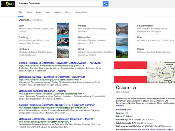
Task: Click the Hauptstadt Wien link
Action: click(x=129, y=110)
